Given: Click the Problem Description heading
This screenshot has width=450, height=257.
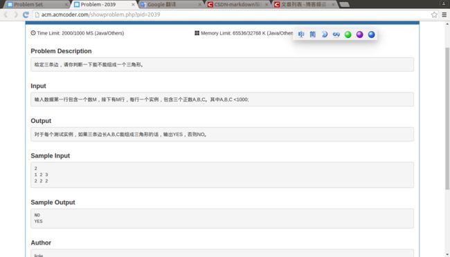Looking at the screenshot, I should click(x=61, y=51).
